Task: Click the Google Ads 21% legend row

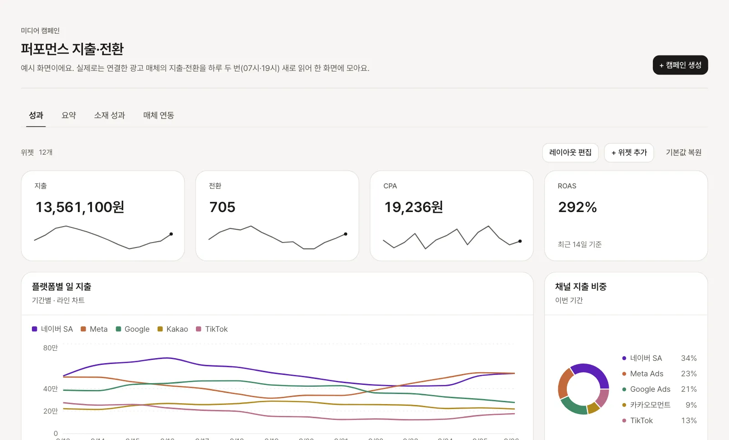Action: (659, 389)
